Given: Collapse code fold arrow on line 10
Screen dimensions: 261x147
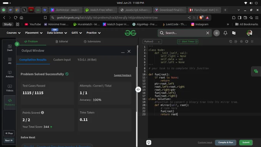Looking at the screenshot, I should [x=147, y=75].
